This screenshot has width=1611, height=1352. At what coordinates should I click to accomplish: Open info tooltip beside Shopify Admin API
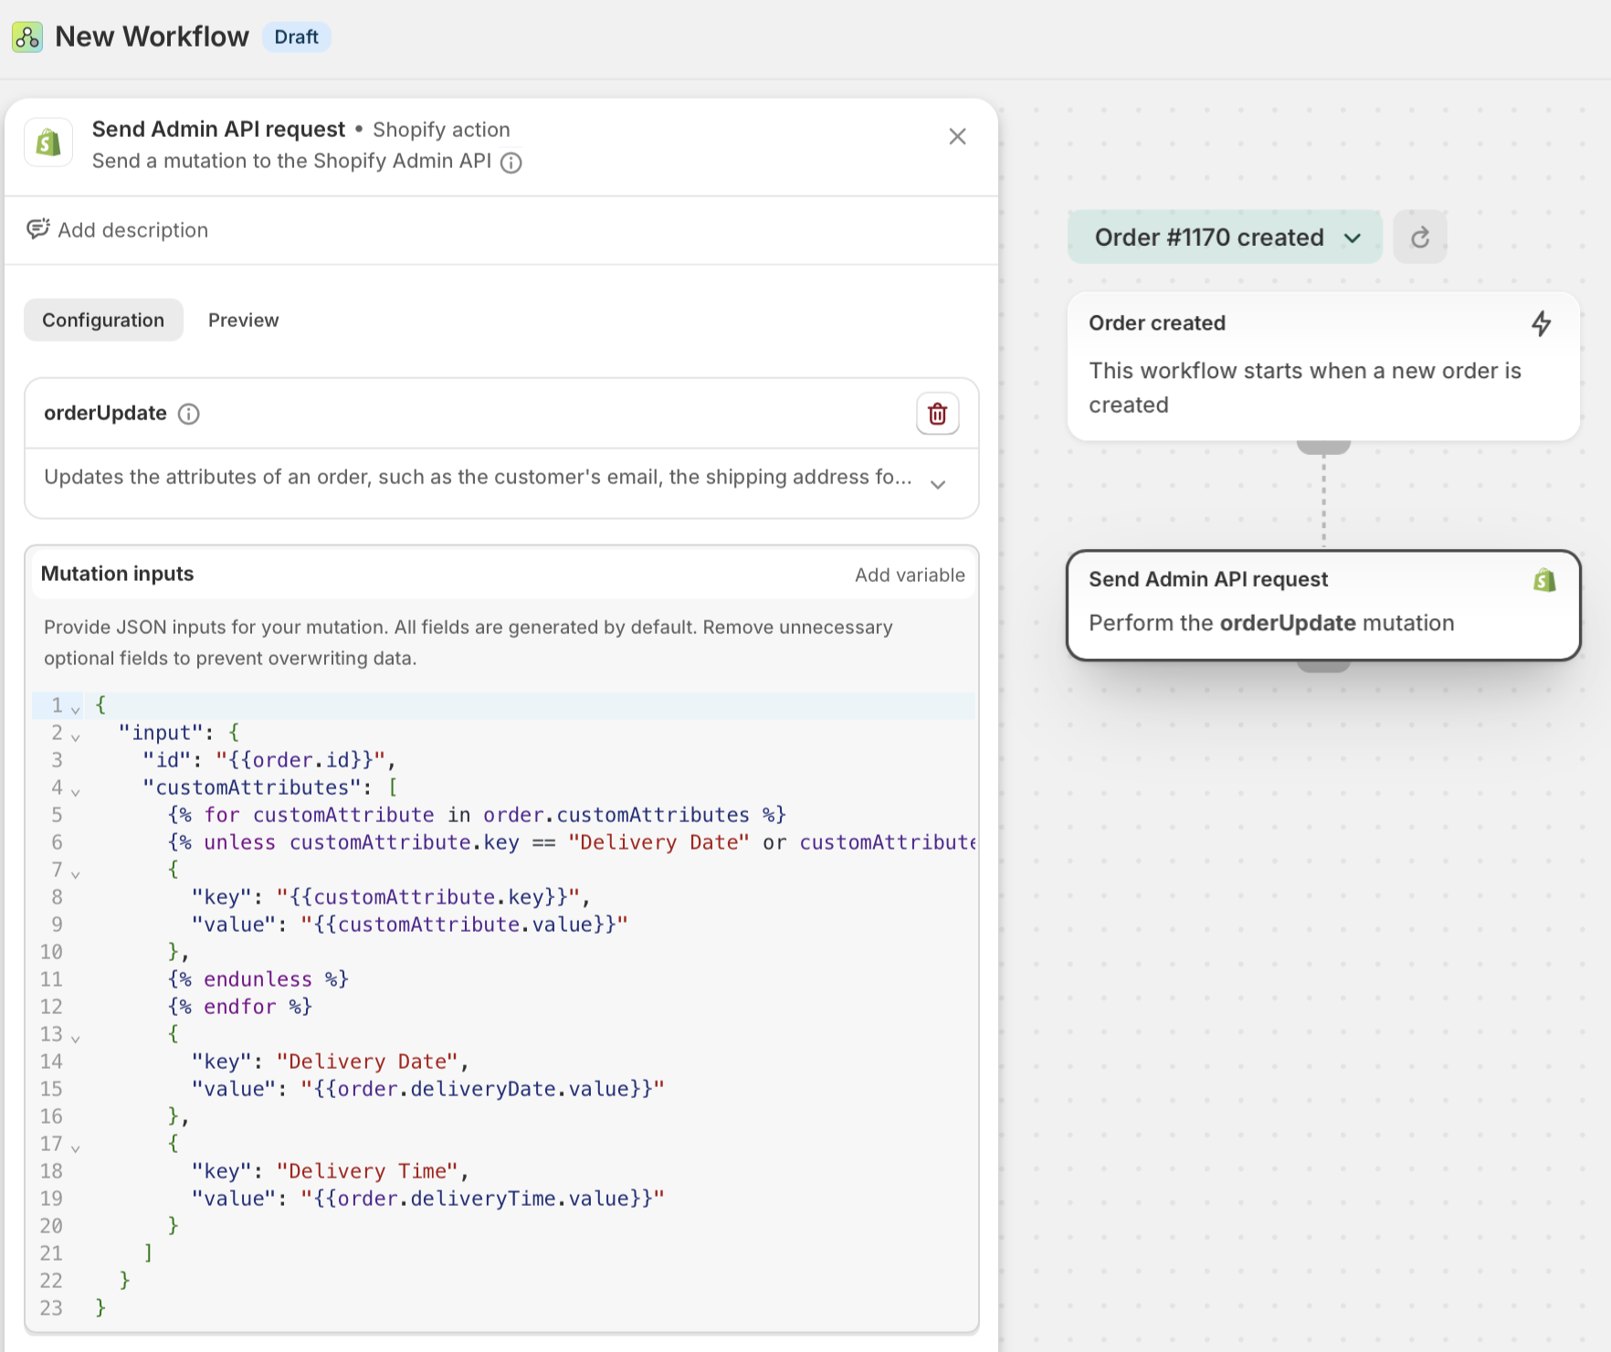coord(511,163)
